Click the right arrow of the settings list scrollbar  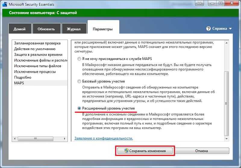[x=64, y=139]
